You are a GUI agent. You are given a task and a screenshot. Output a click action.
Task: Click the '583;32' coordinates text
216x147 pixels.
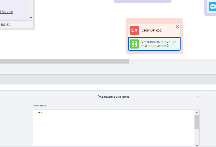(x=5, y=25)
